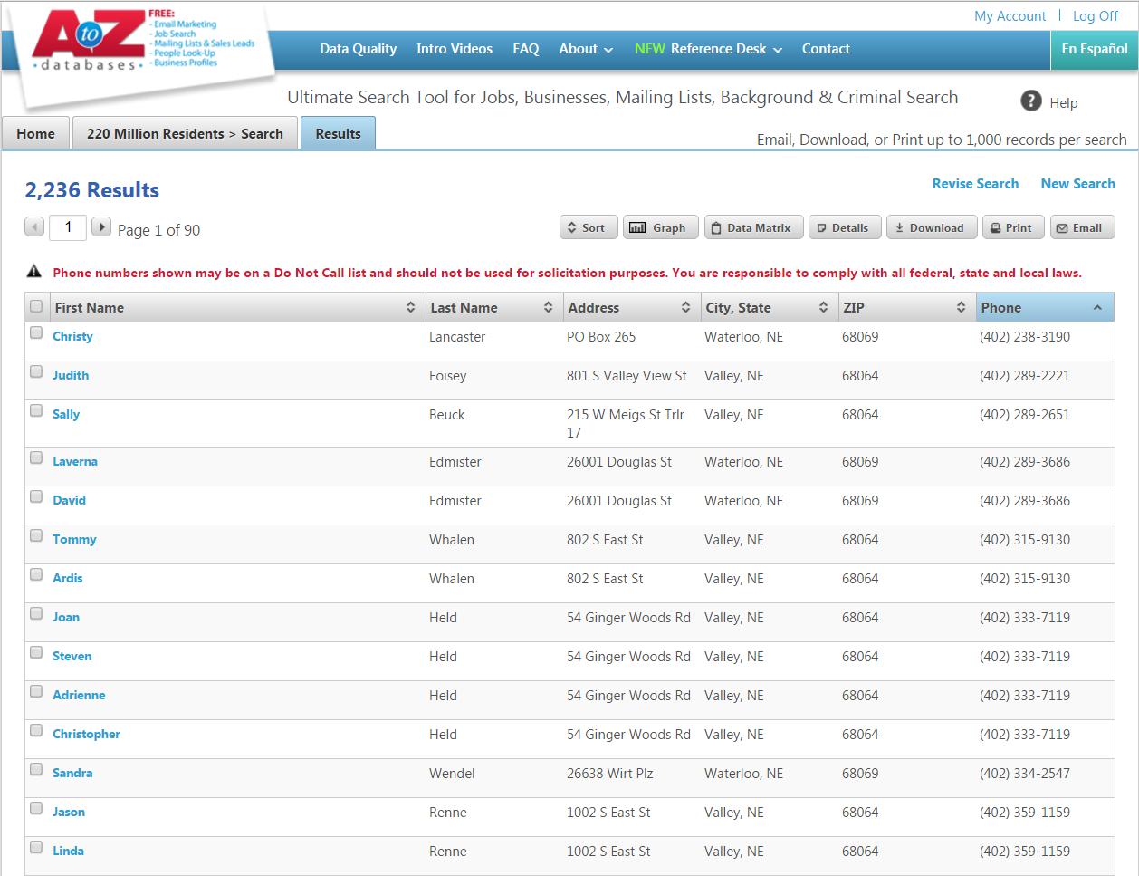Check the box for Joan Held
The height and width of the screenshot is (876, 1139).
[x=36, y=613]
